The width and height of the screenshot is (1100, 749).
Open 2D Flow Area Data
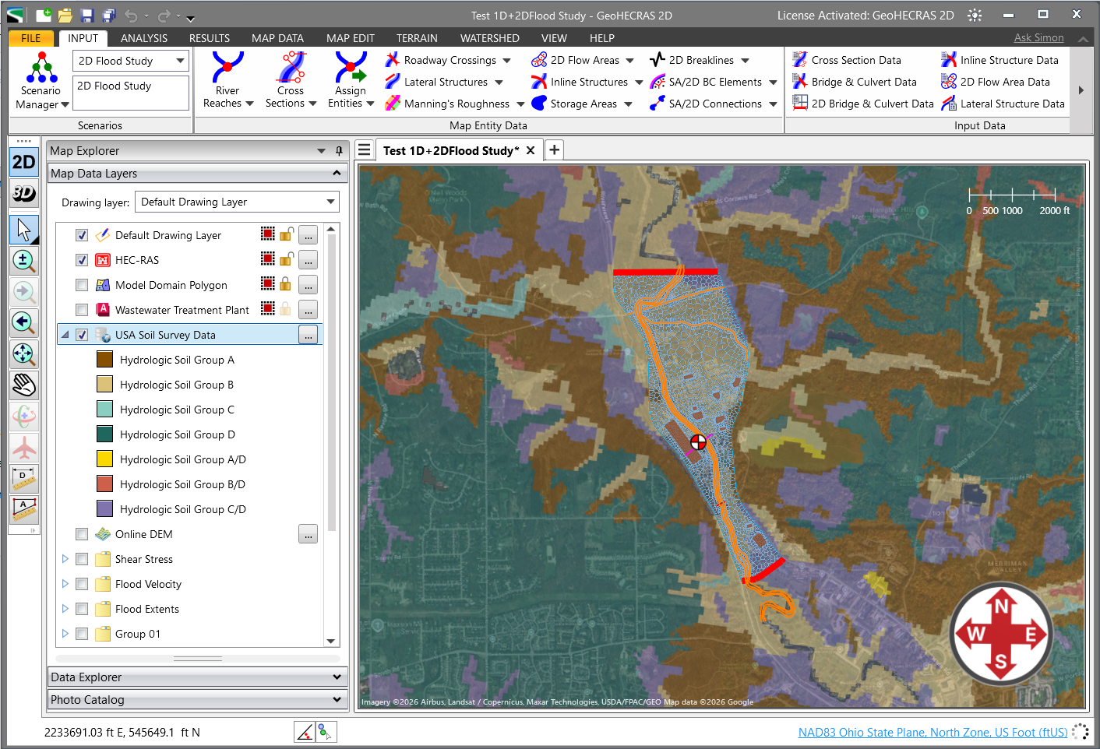click(996, 82)
